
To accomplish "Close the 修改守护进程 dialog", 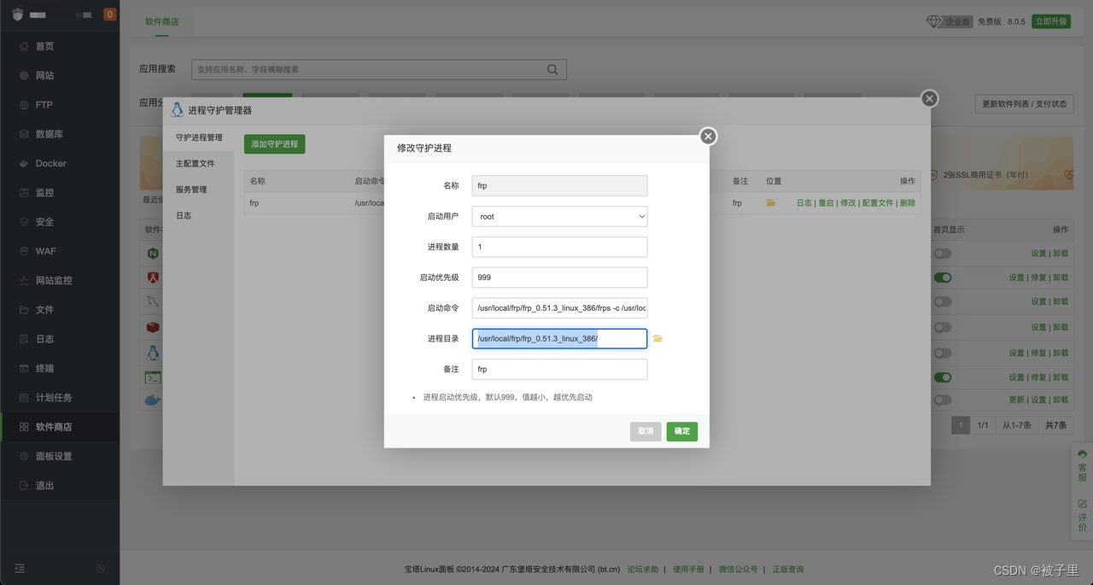I will [x=708, y=137].
